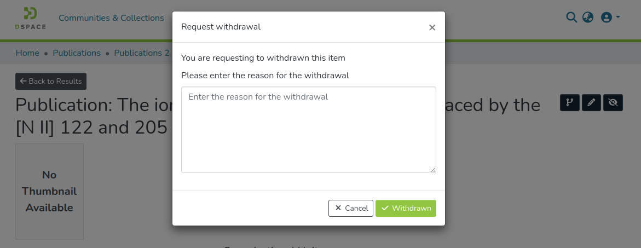Open Communities & Collections menu item
The height and width of the screenshot is (248, 641).
tap(111, 18)
